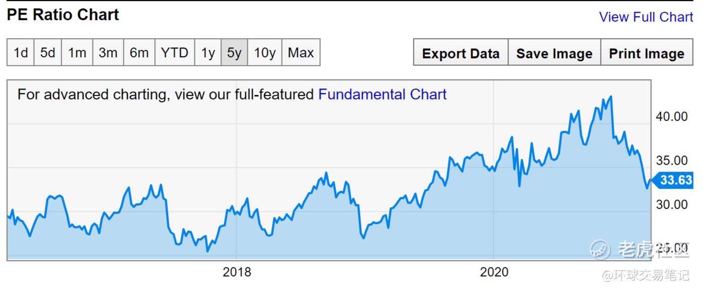Image resolution: width=703 pixels, height=291 pixels.
Task: Select the 1d time range
Action: coord(21,52)
